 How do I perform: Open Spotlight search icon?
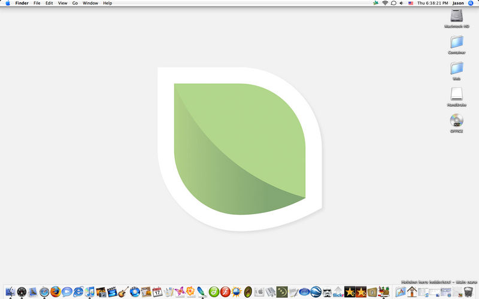471,3
